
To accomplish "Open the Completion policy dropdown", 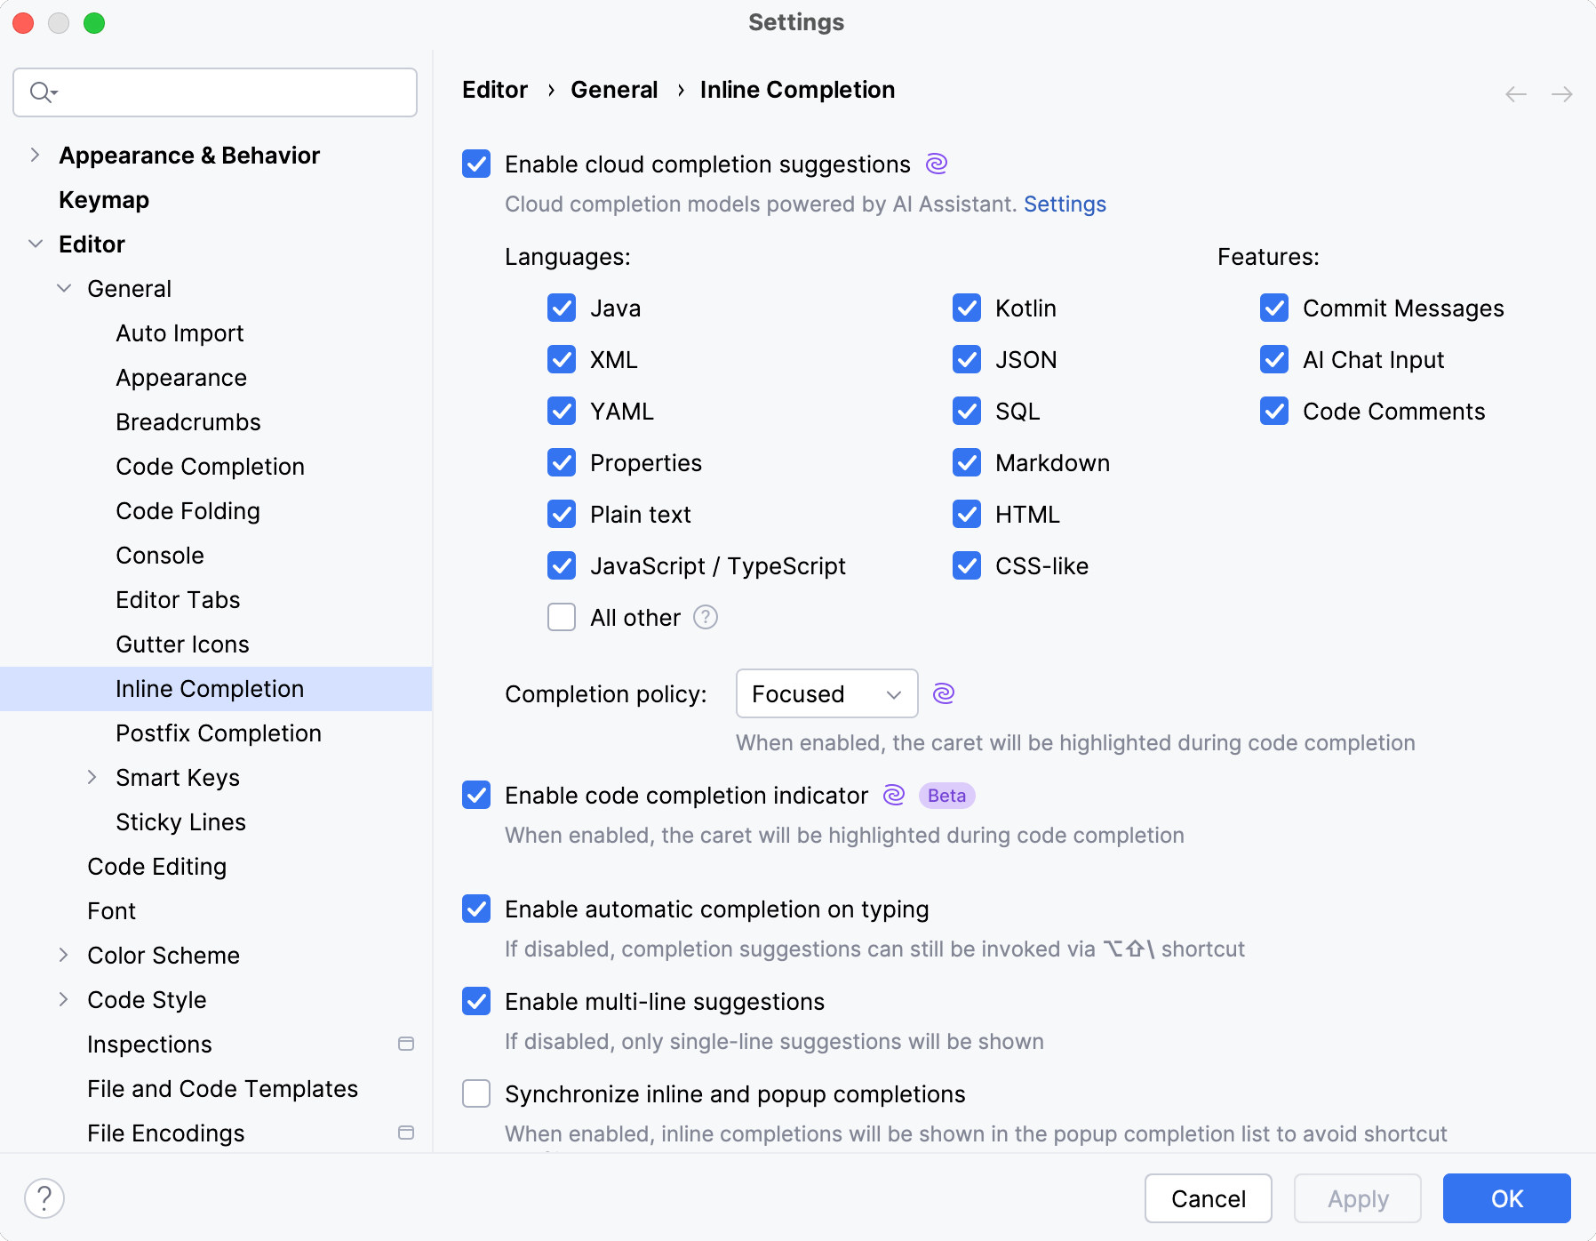I will tap(826, 693).
